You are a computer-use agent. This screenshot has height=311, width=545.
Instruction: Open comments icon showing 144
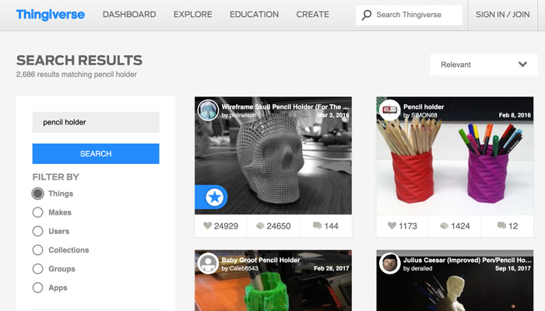[x=317, y=226]
